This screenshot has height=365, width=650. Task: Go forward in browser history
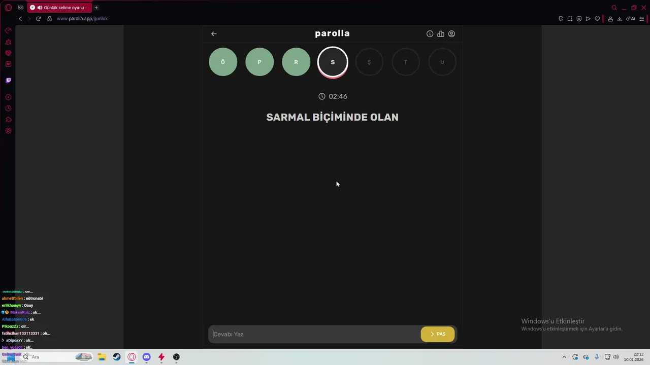(x=29, y=19)
